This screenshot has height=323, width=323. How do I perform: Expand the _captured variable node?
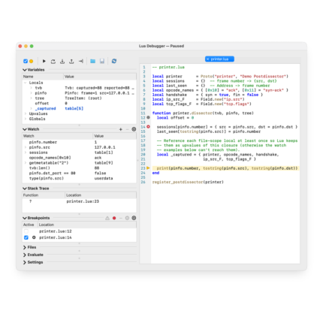tap(31, 108)
